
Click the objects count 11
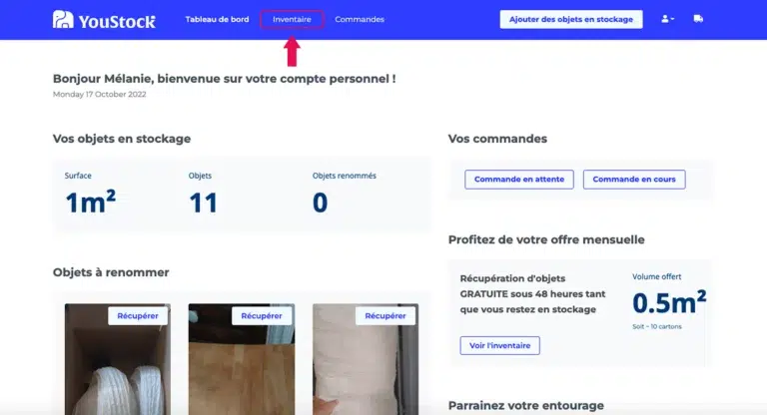pyautogui.click(x=203, y=203)
